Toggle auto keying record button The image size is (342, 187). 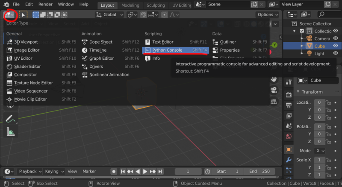pyautogui.click(x=114, y=172)
